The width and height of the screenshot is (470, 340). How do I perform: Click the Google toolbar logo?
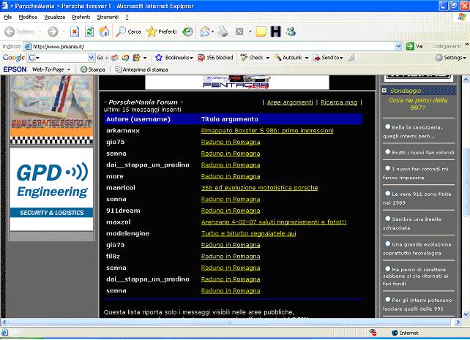click(13, 58)
